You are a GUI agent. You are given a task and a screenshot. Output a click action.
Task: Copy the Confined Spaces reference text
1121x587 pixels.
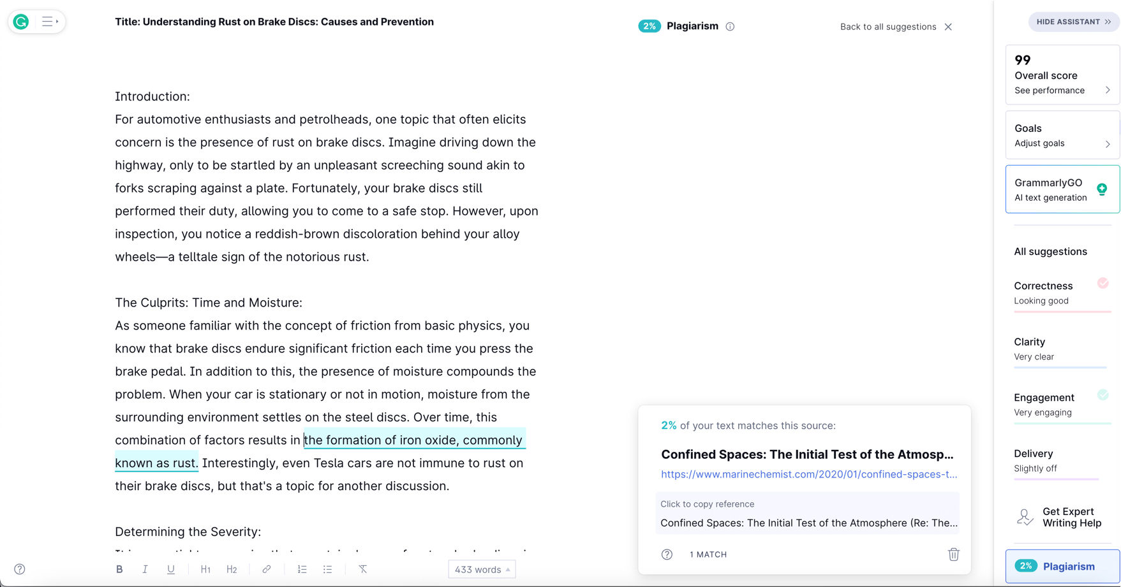click(x=808, y=523)
